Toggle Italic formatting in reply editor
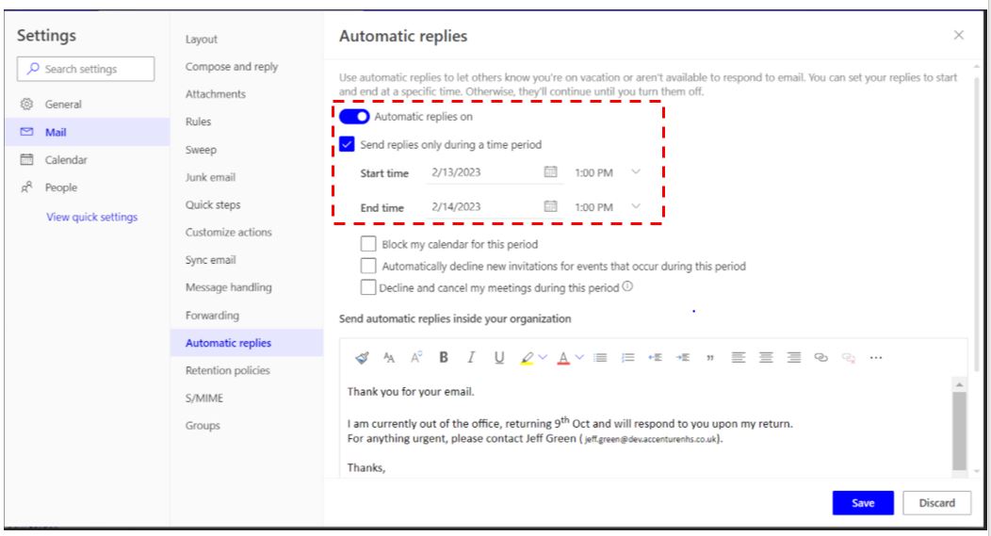 pos(471,358)
